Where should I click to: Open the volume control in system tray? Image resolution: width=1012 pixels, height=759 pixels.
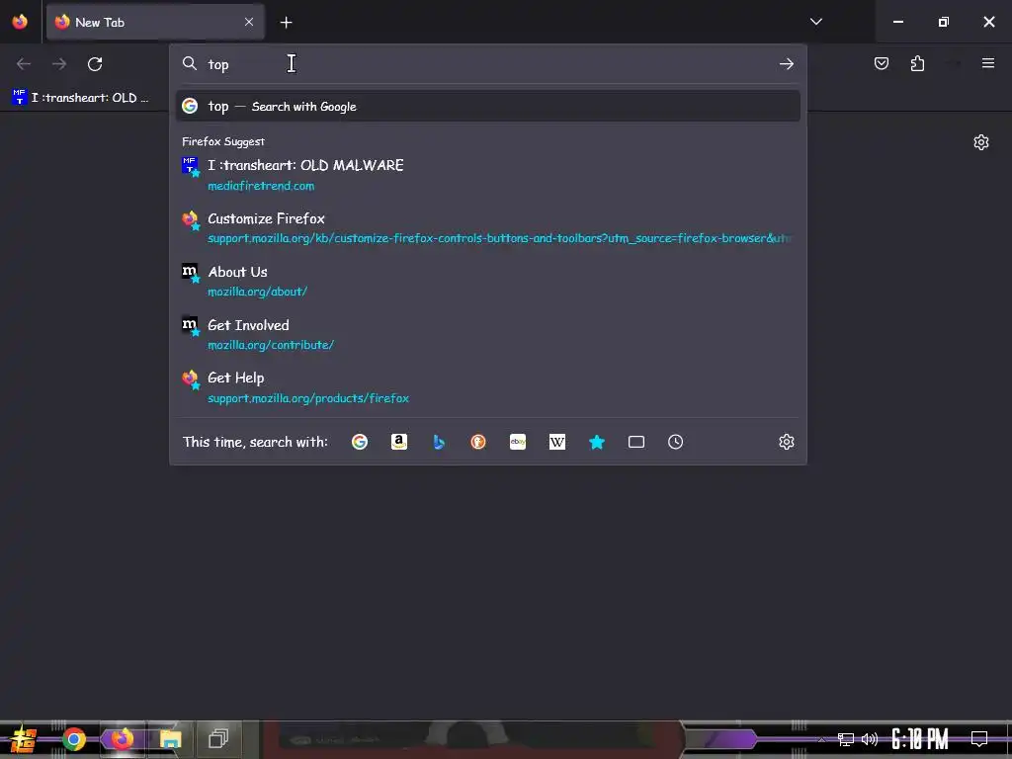(870, 739)
